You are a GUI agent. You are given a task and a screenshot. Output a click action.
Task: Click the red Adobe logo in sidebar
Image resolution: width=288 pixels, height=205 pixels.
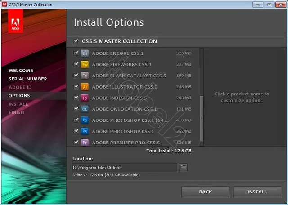click(x=16, y=21)
